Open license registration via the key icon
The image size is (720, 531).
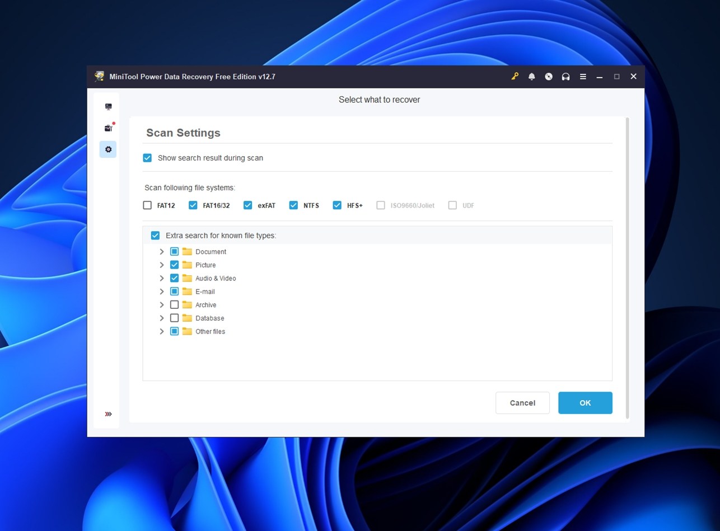(515, 76)
